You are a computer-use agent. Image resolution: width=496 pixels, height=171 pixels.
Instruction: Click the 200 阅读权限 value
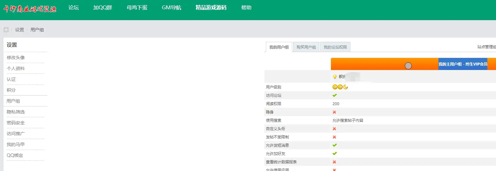(336, 104)
